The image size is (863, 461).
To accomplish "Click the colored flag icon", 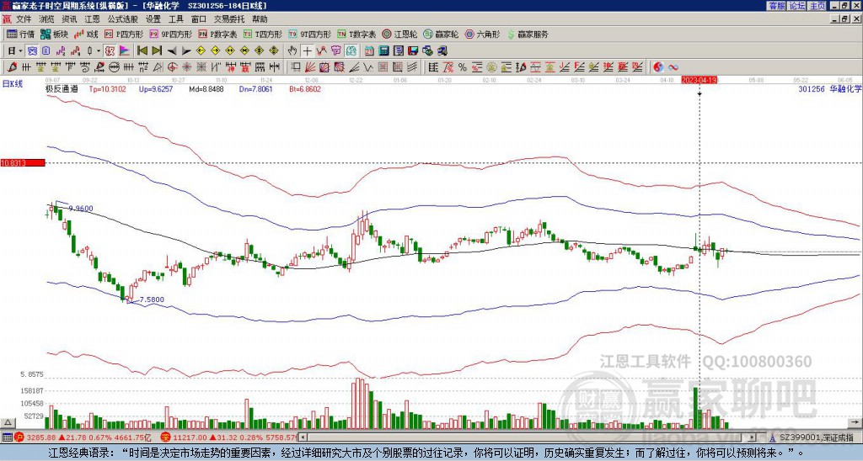I will point(125,50).
